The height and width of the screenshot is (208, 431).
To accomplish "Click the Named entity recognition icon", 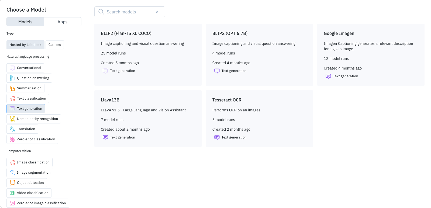I will 12,119.
